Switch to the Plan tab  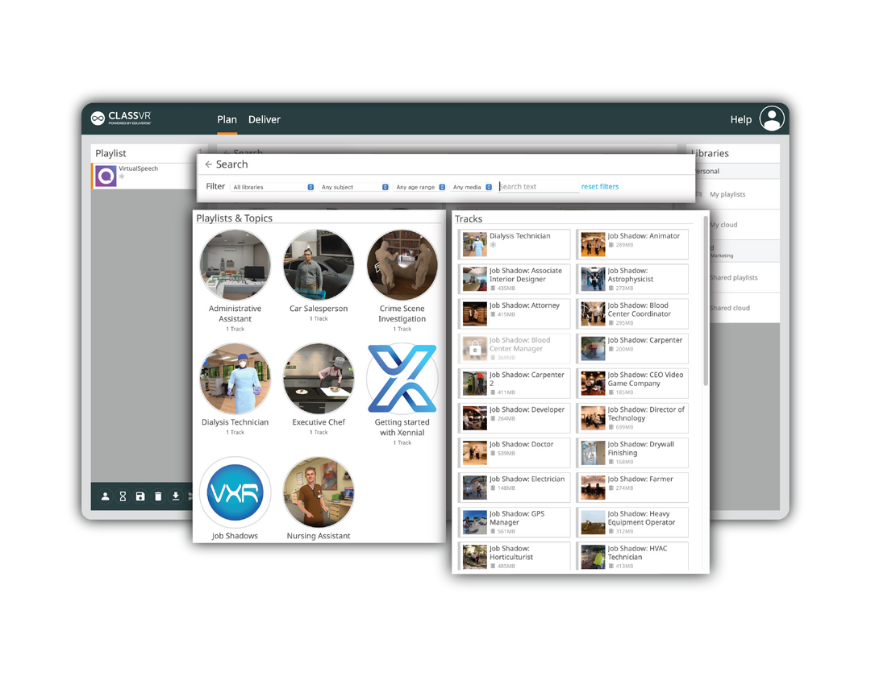pos(227,119)
